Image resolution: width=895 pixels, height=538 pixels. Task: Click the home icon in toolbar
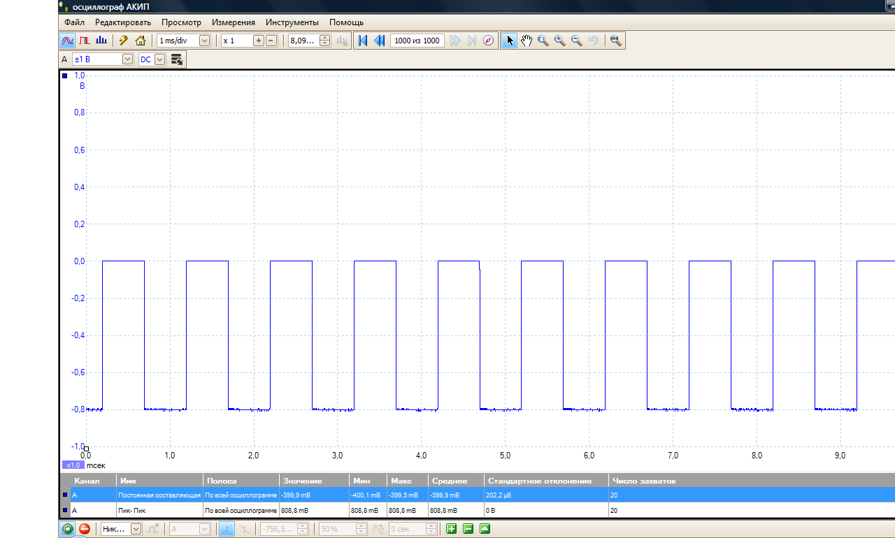(141, 41)
